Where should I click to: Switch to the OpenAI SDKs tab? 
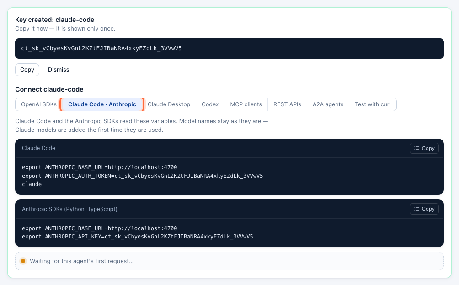point(39,104)
